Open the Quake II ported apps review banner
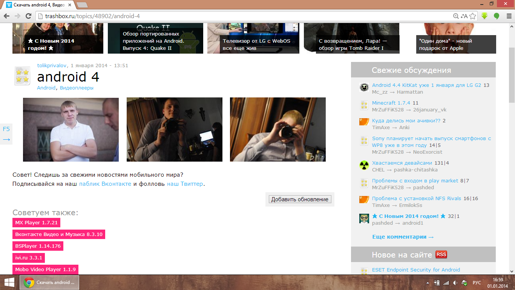Screen dimensions: 515x290 (x=155, y=38)
